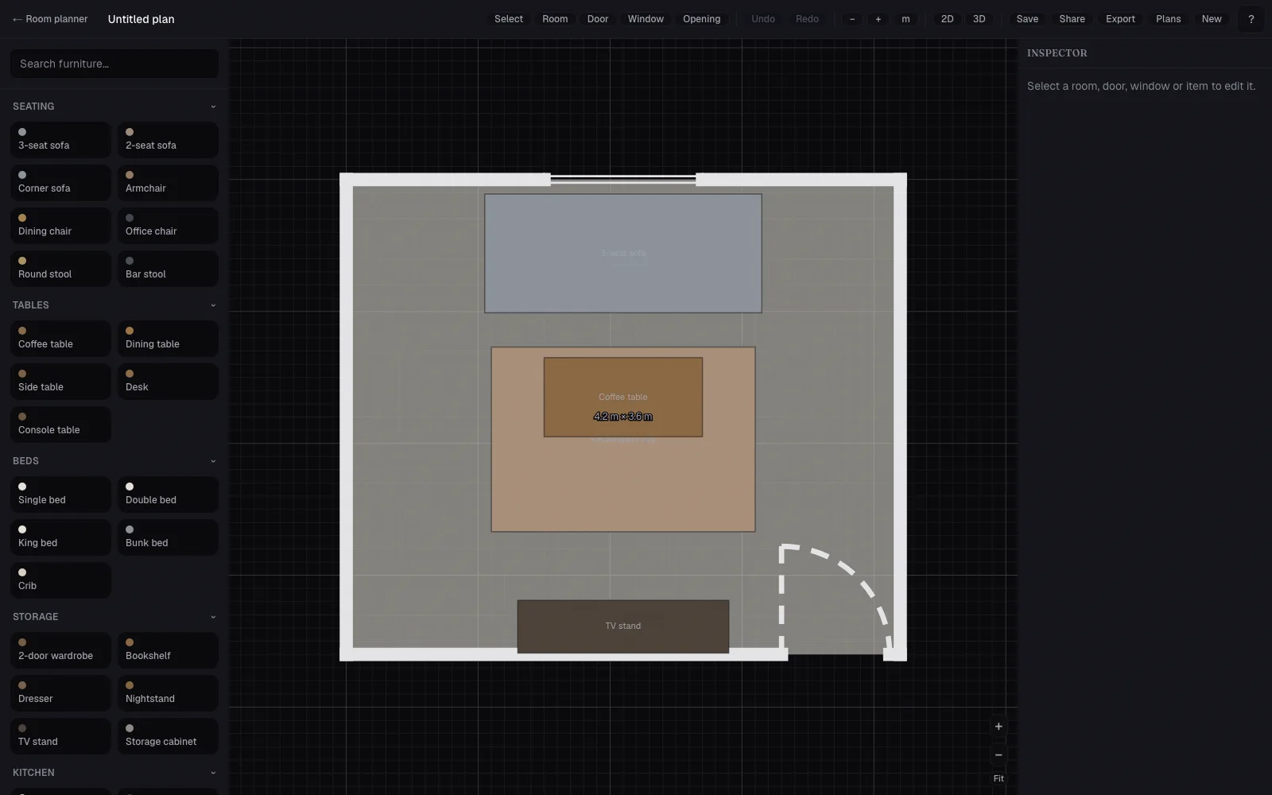Switch to 3D view

point(979,19)
